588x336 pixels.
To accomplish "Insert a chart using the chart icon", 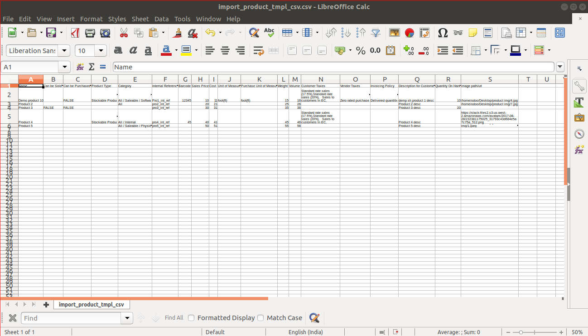I will (410, 33).
